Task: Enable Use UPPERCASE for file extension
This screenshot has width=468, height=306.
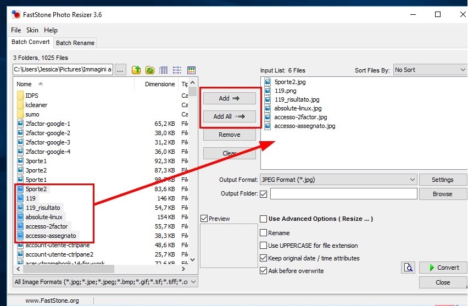Action: tap(263, 246)
